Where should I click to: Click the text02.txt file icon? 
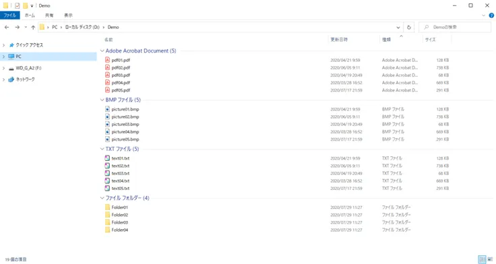click(107, 166)
